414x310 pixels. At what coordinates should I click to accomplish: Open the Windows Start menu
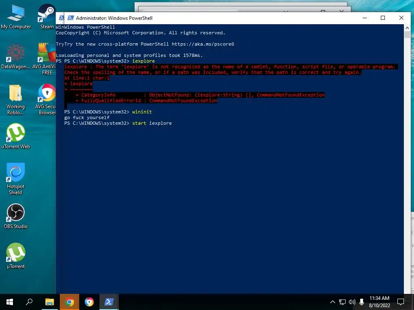(x=10, y=302)
